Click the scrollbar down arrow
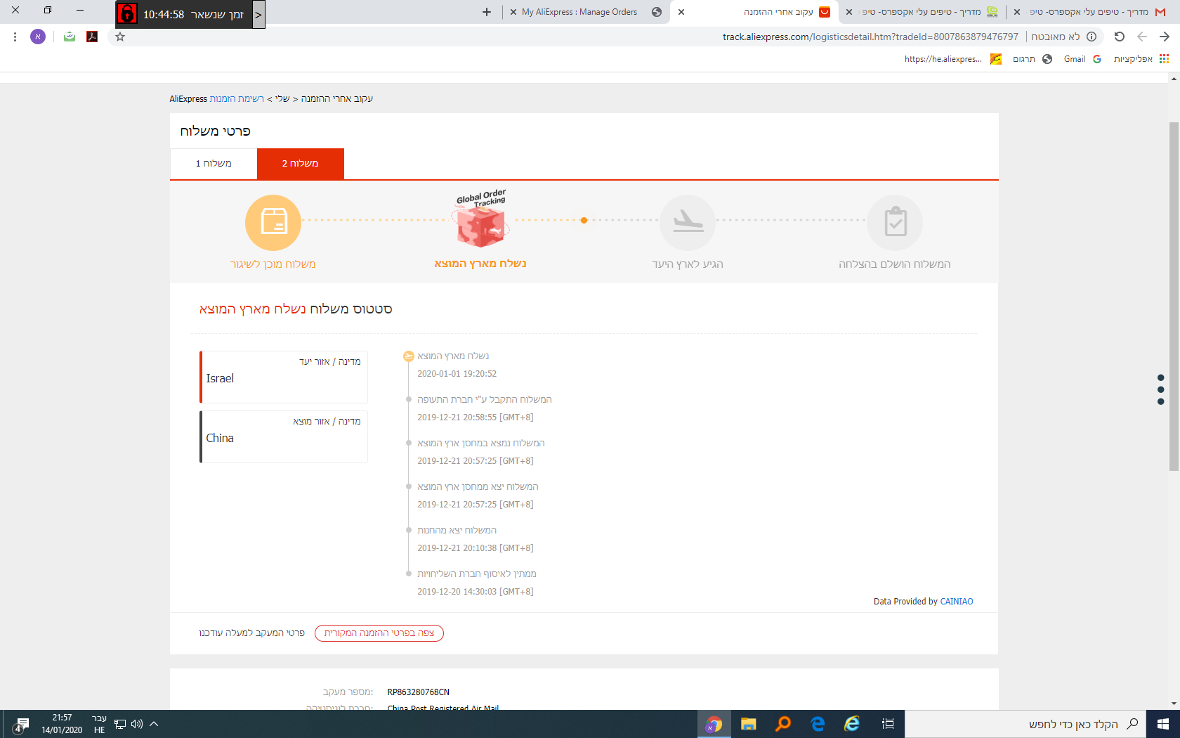Image resolution: width=1180 pixels, height=738 pixels. click(x=1174, y=704)
